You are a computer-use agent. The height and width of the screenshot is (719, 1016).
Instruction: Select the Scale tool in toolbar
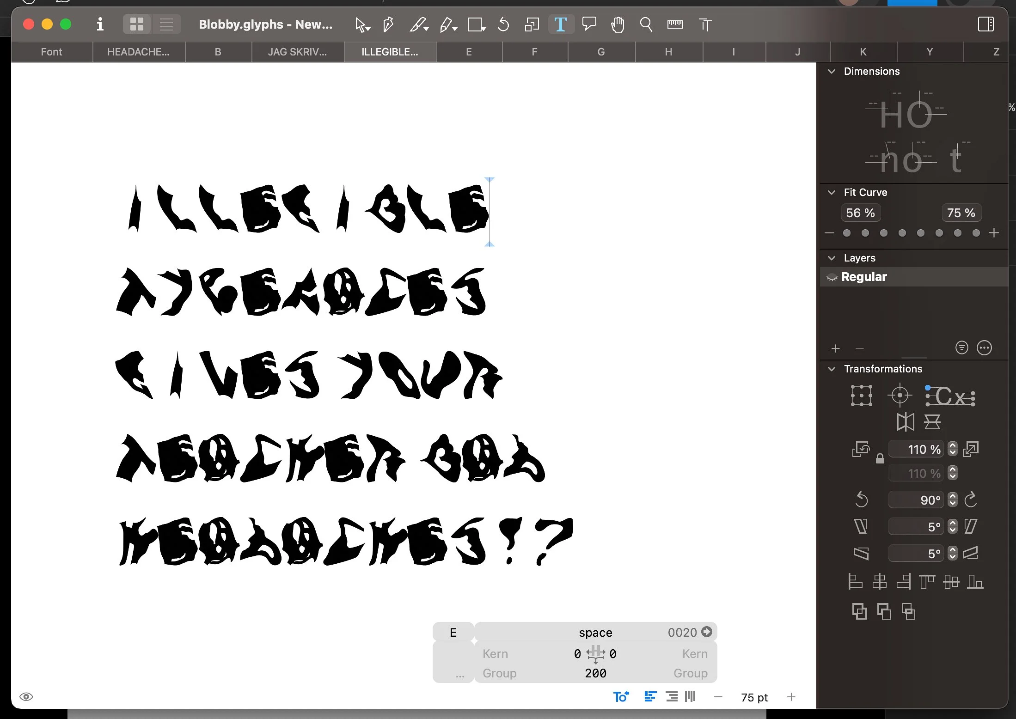tap(532, 24)
